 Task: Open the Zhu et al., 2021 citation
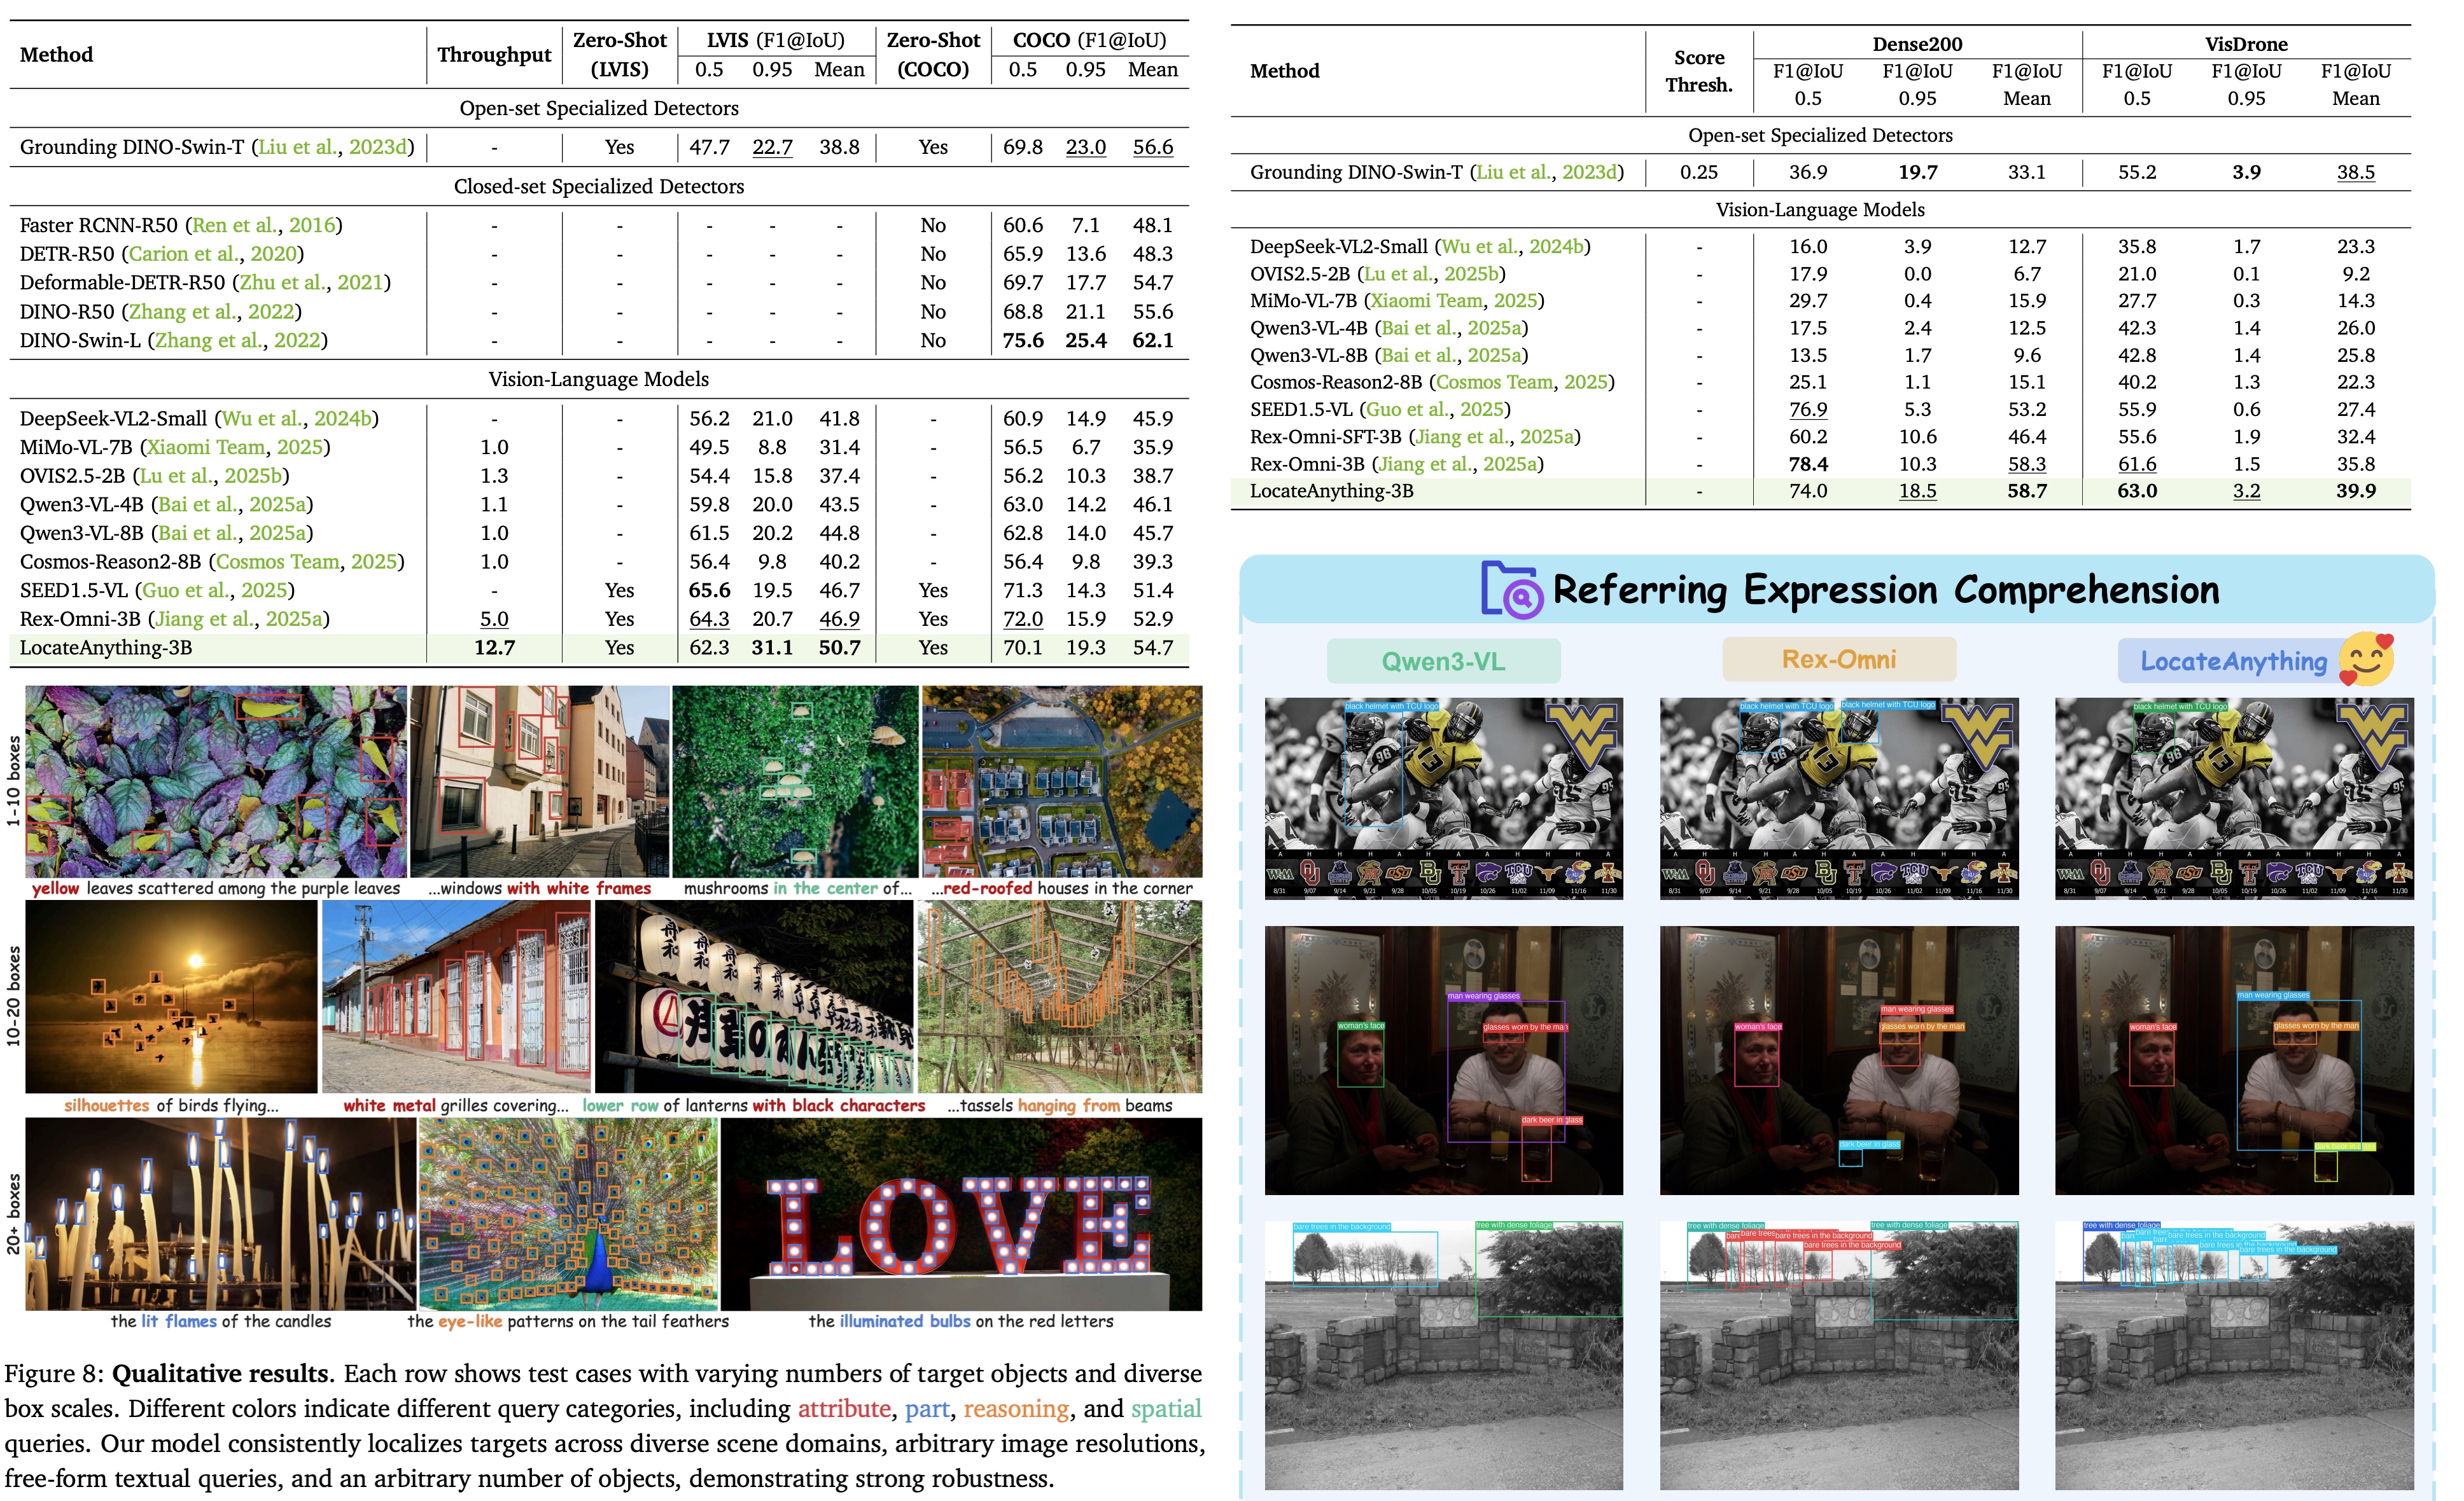(312, 283)
